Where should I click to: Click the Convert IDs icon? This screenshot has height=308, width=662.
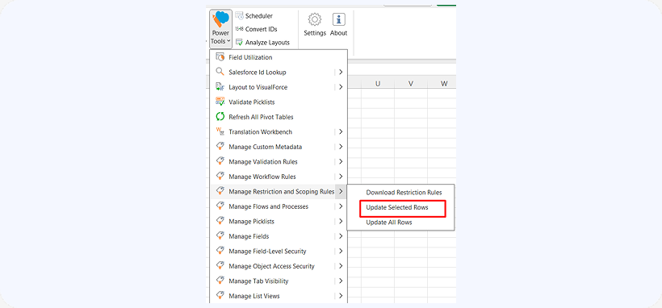(240, 29)
